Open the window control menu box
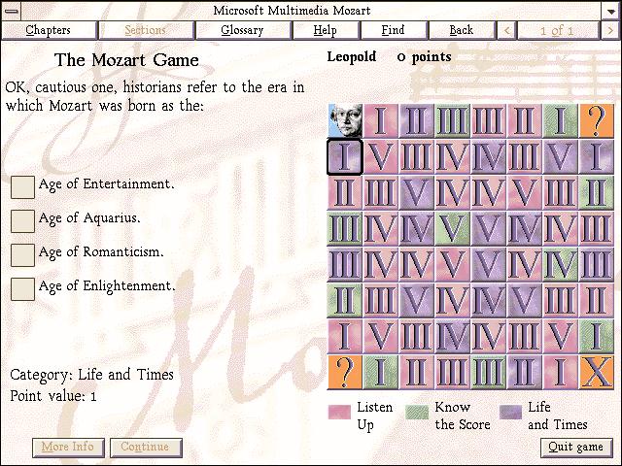 (x=12, y=11)
